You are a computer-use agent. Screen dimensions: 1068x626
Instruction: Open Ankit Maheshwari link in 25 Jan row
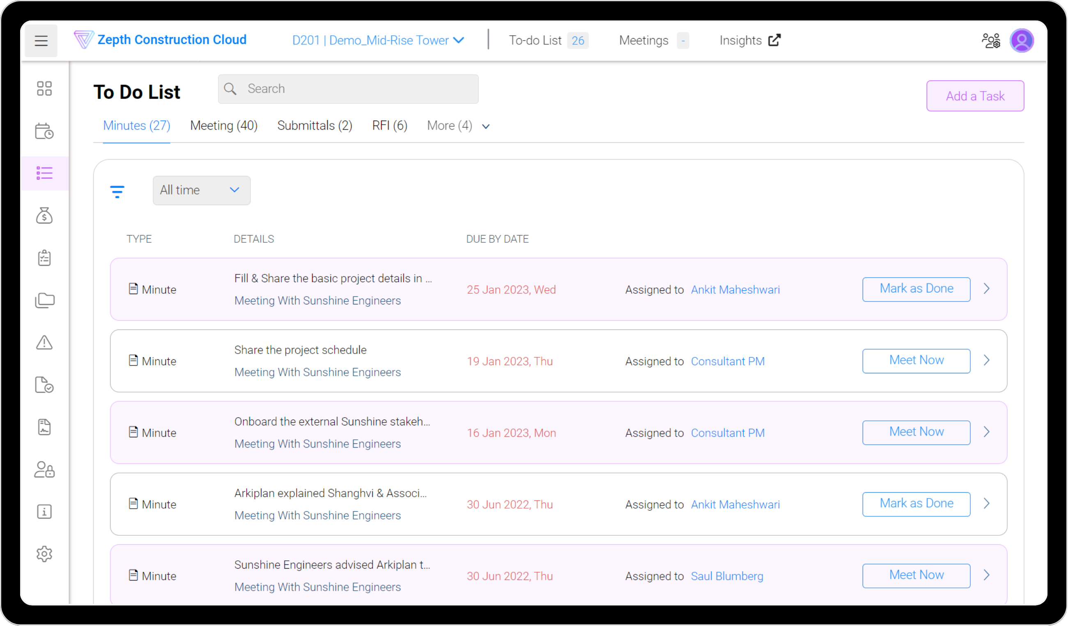click(735, 290)
